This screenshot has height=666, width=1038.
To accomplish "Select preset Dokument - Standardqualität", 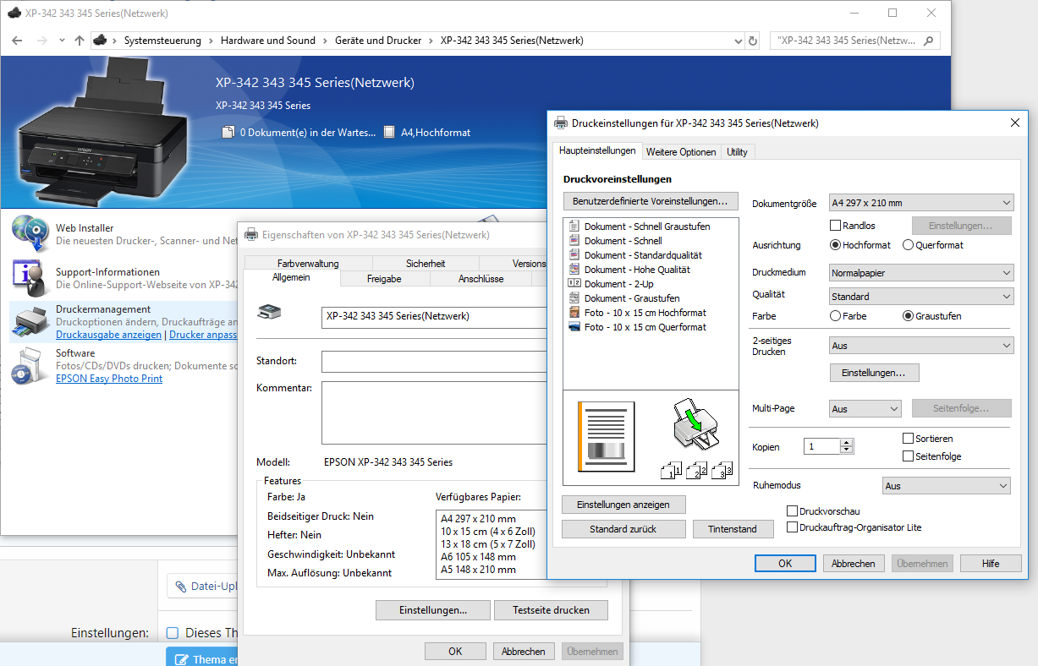I will coord(635,255).
